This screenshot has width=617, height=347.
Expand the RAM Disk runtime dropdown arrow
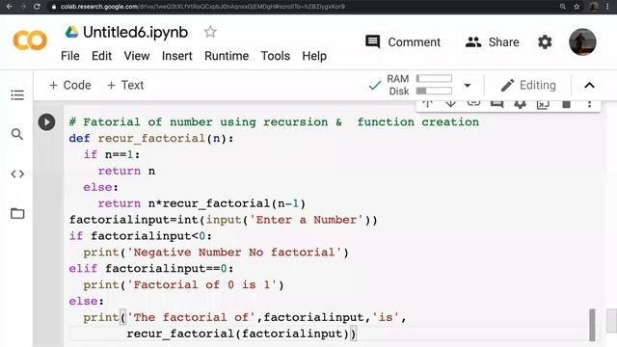coord(467,85)
